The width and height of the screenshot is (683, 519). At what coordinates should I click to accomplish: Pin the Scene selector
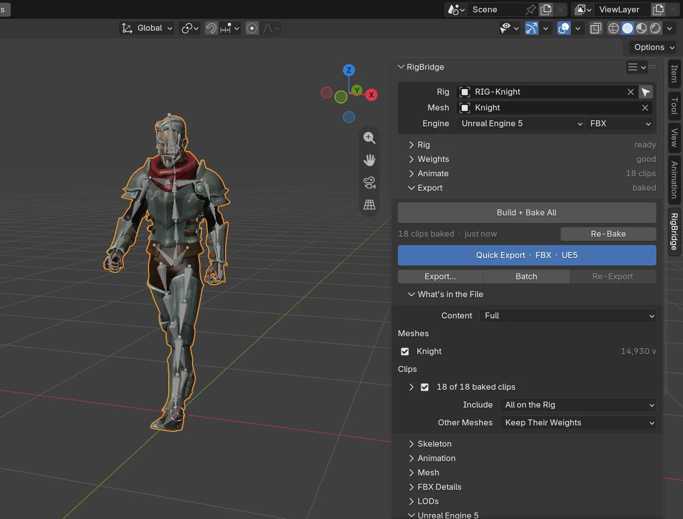531,9
